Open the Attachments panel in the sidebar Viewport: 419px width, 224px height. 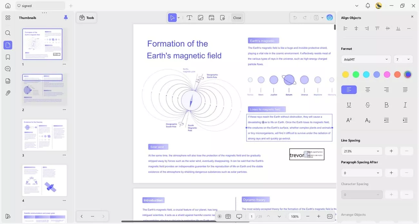pos(8,93)
